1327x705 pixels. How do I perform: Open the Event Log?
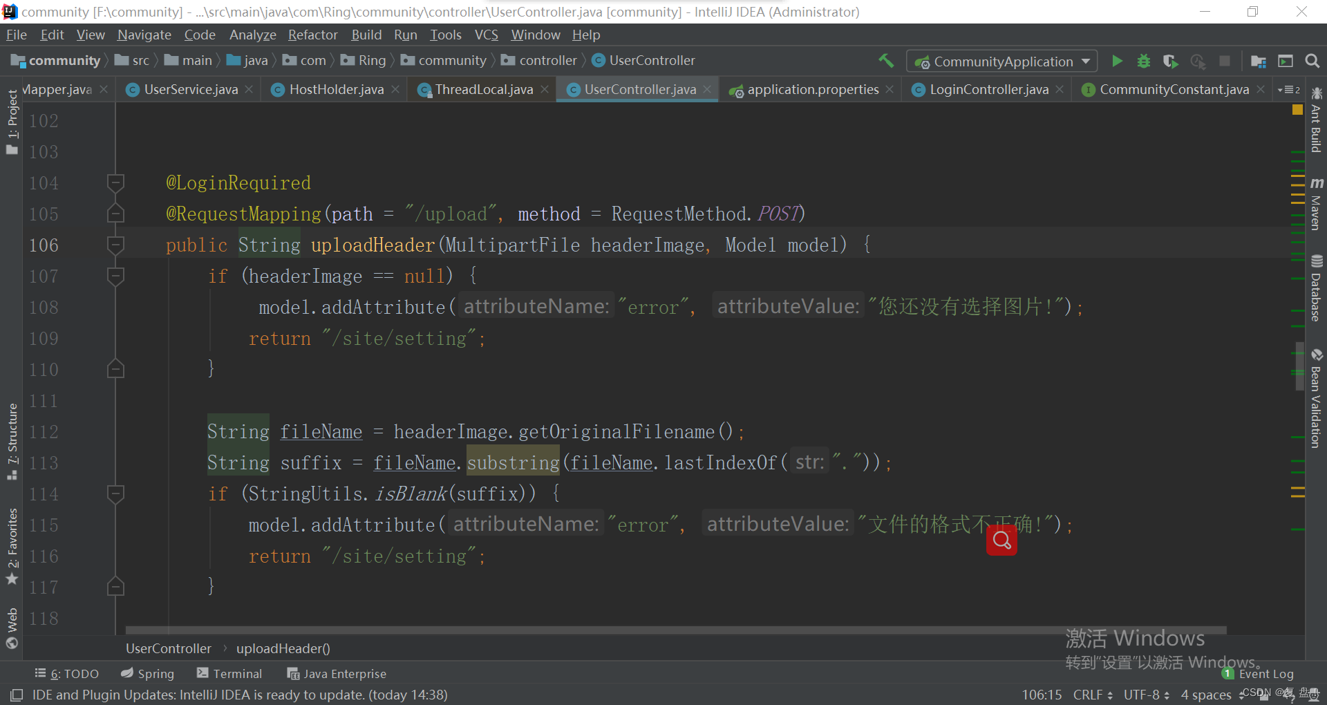[1258, 673]
